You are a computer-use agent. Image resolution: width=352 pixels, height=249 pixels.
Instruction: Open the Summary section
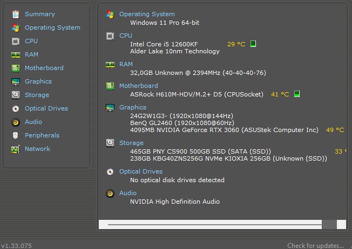[x=40, y=14]
